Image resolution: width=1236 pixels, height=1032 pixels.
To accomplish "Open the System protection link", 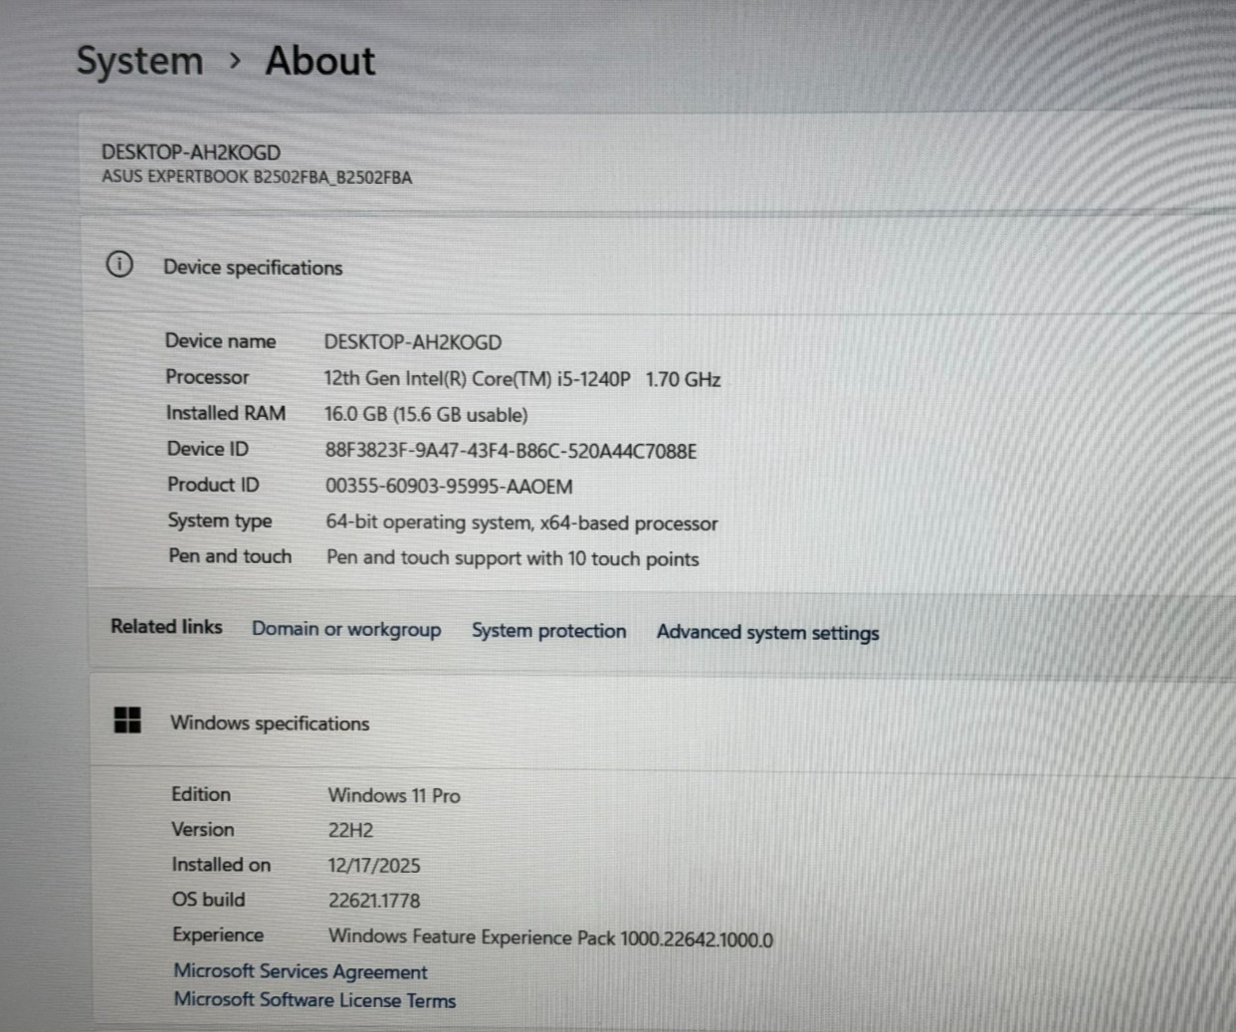I will (549, 631).
